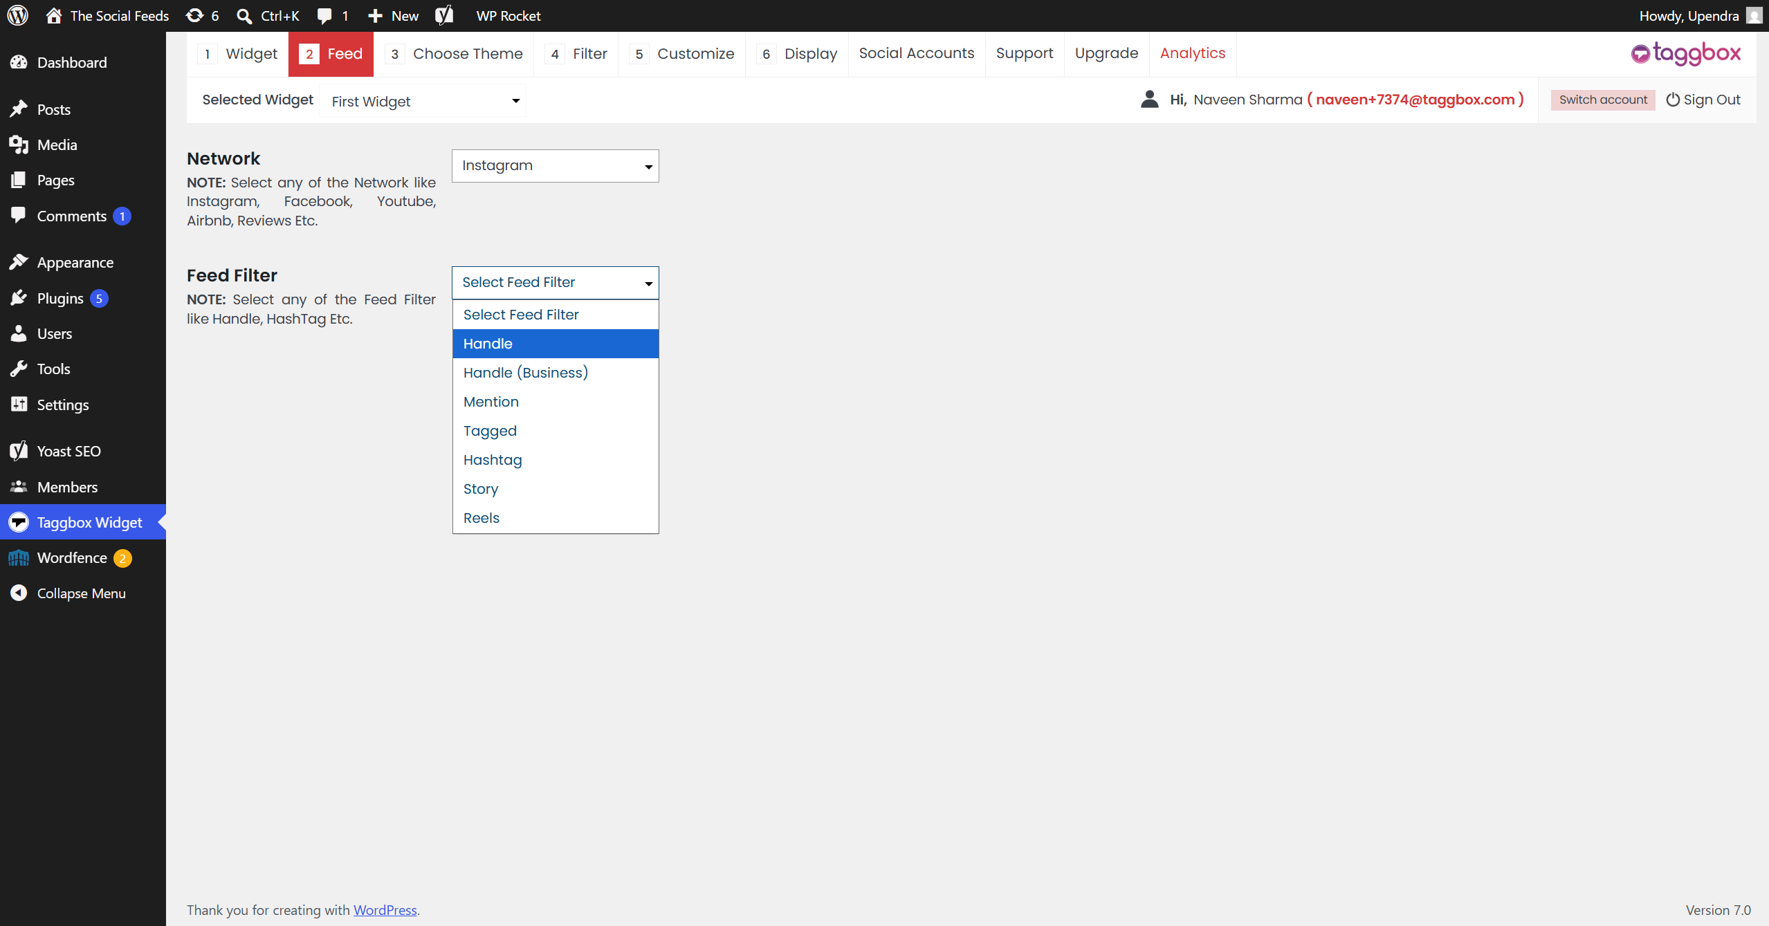Collapse the Feed Filter dropdown
The width and height of the screenshot is (1769, 926).
(556, 283)
